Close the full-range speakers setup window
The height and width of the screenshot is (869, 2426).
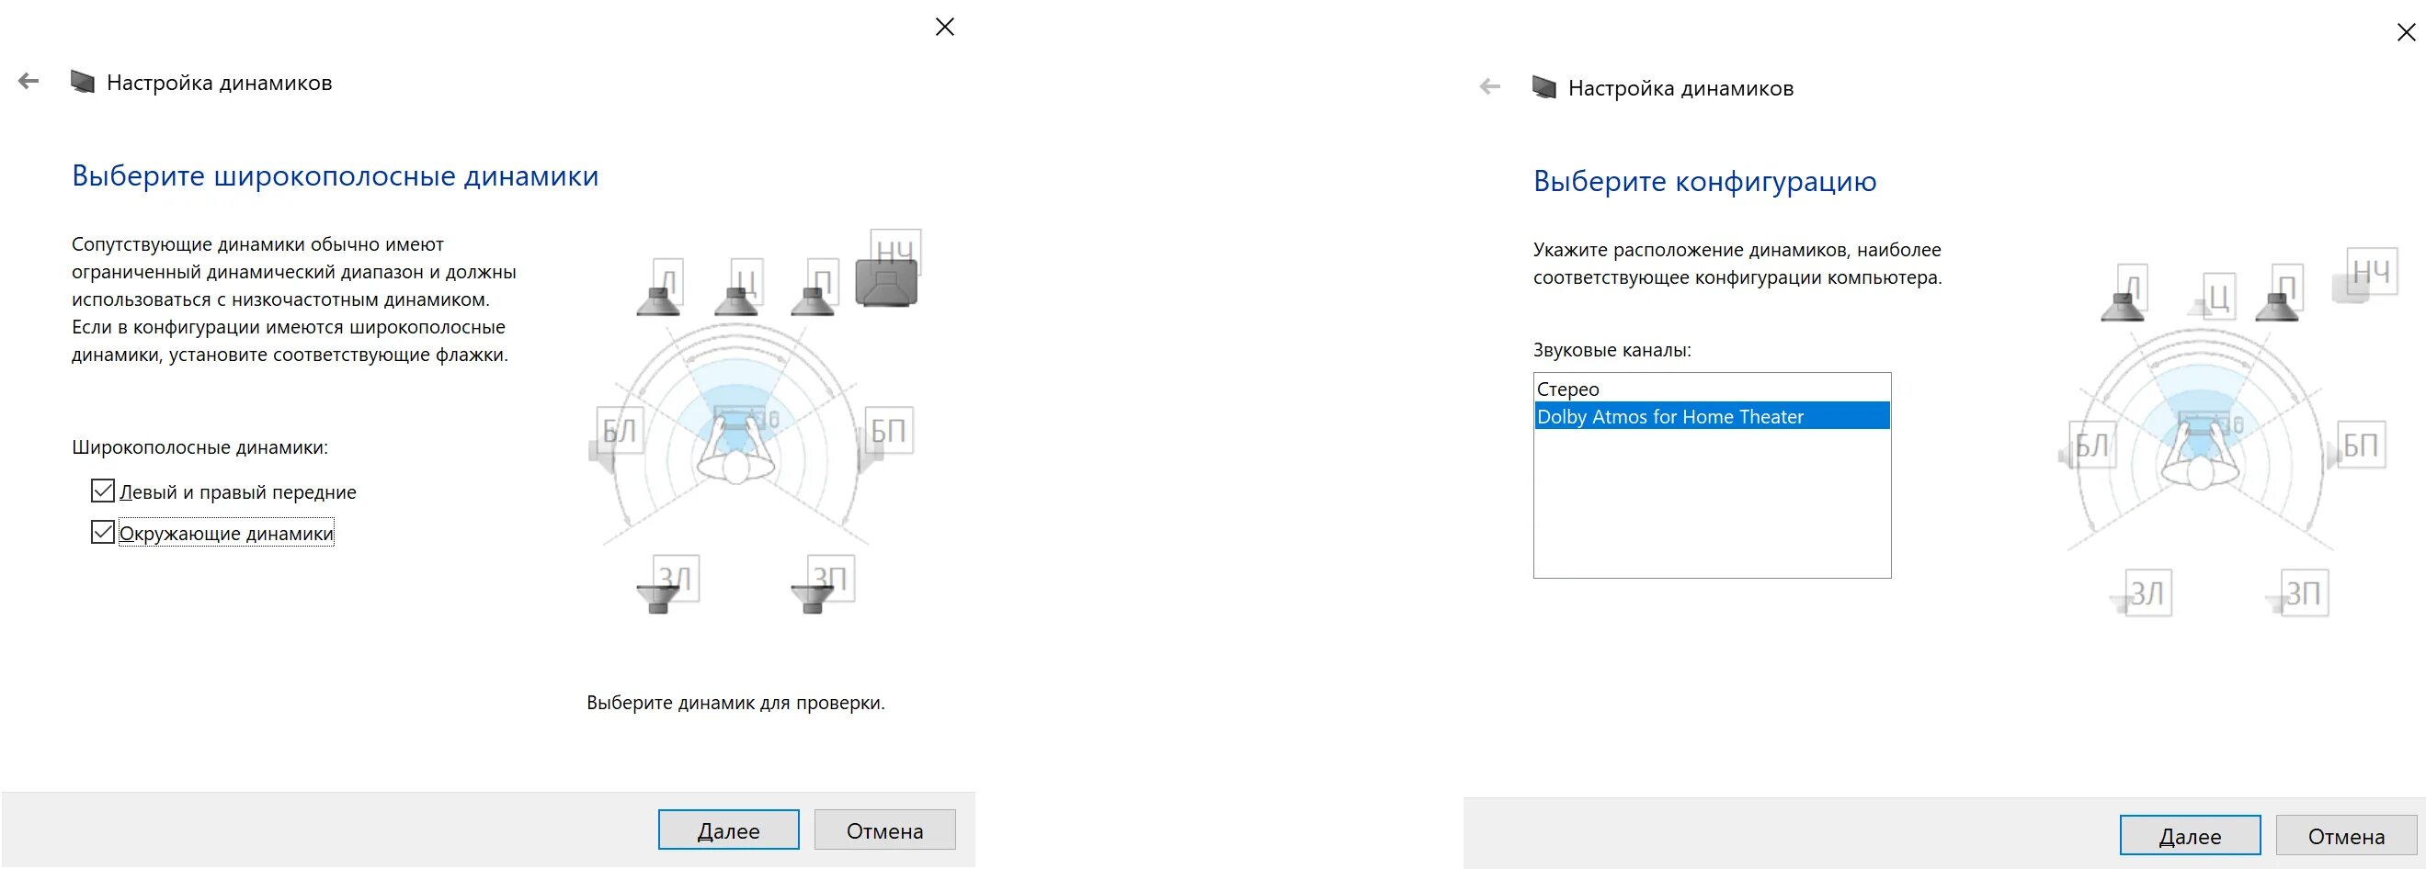[x=945, y=28]
